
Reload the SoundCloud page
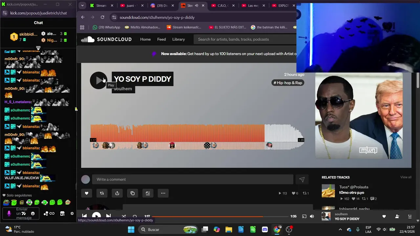[x=102, y=17]
